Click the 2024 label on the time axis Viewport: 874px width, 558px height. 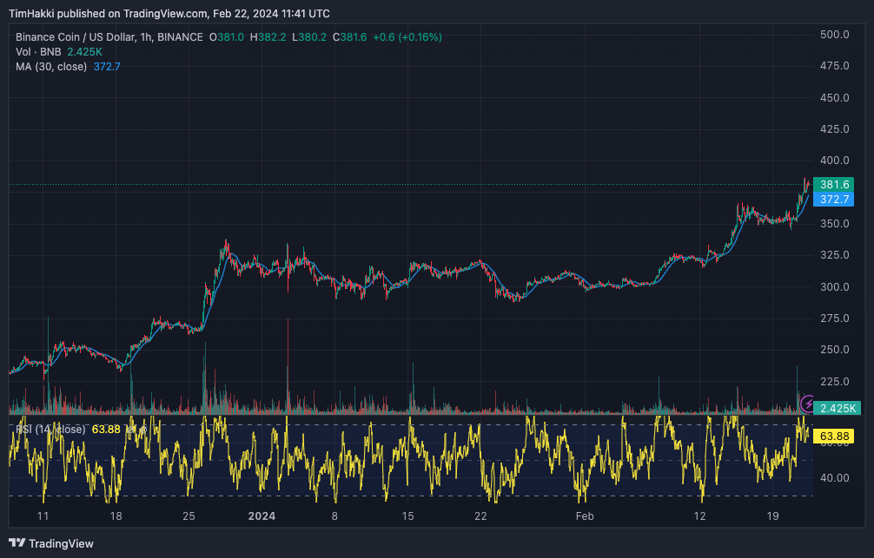(x=262, y=516)
